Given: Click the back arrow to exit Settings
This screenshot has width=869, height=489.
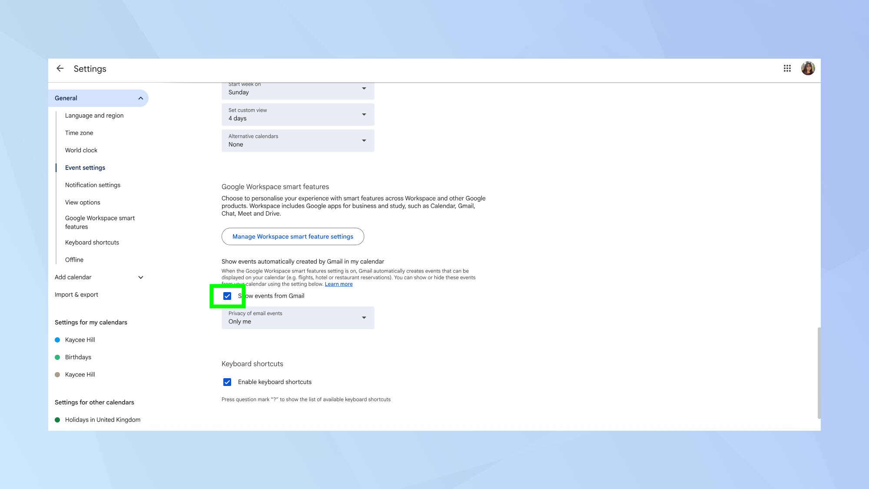Looking at the screenshot, I should pos(60,68).
